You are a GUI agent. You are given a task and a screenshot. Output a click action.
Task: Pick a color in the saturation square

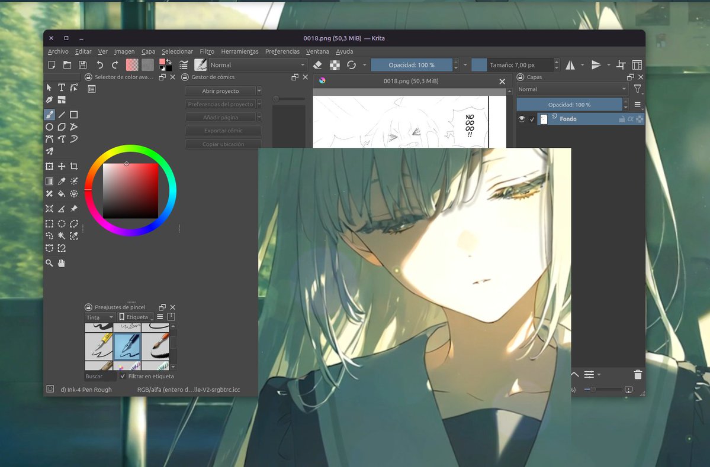click(x=130, y=191)
